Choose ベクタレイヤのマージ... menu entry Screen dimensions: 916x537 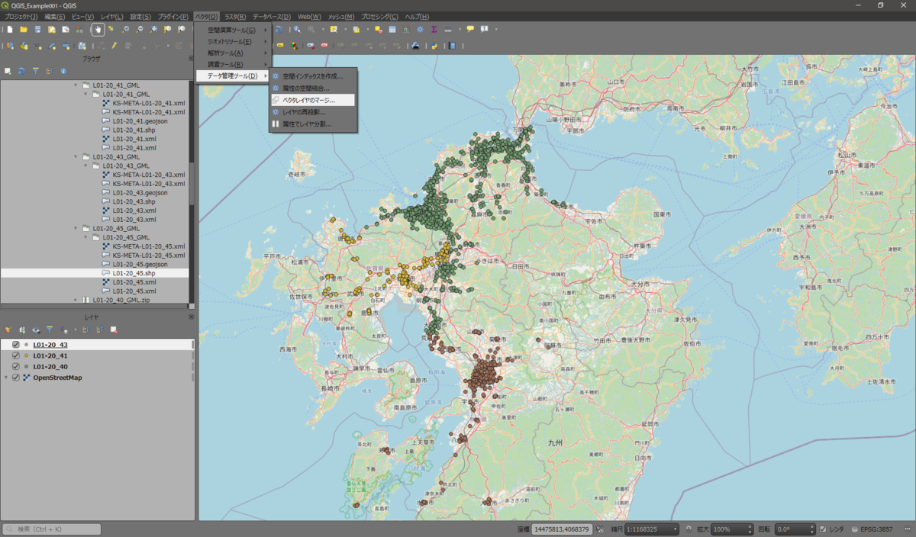coord(313,100)
